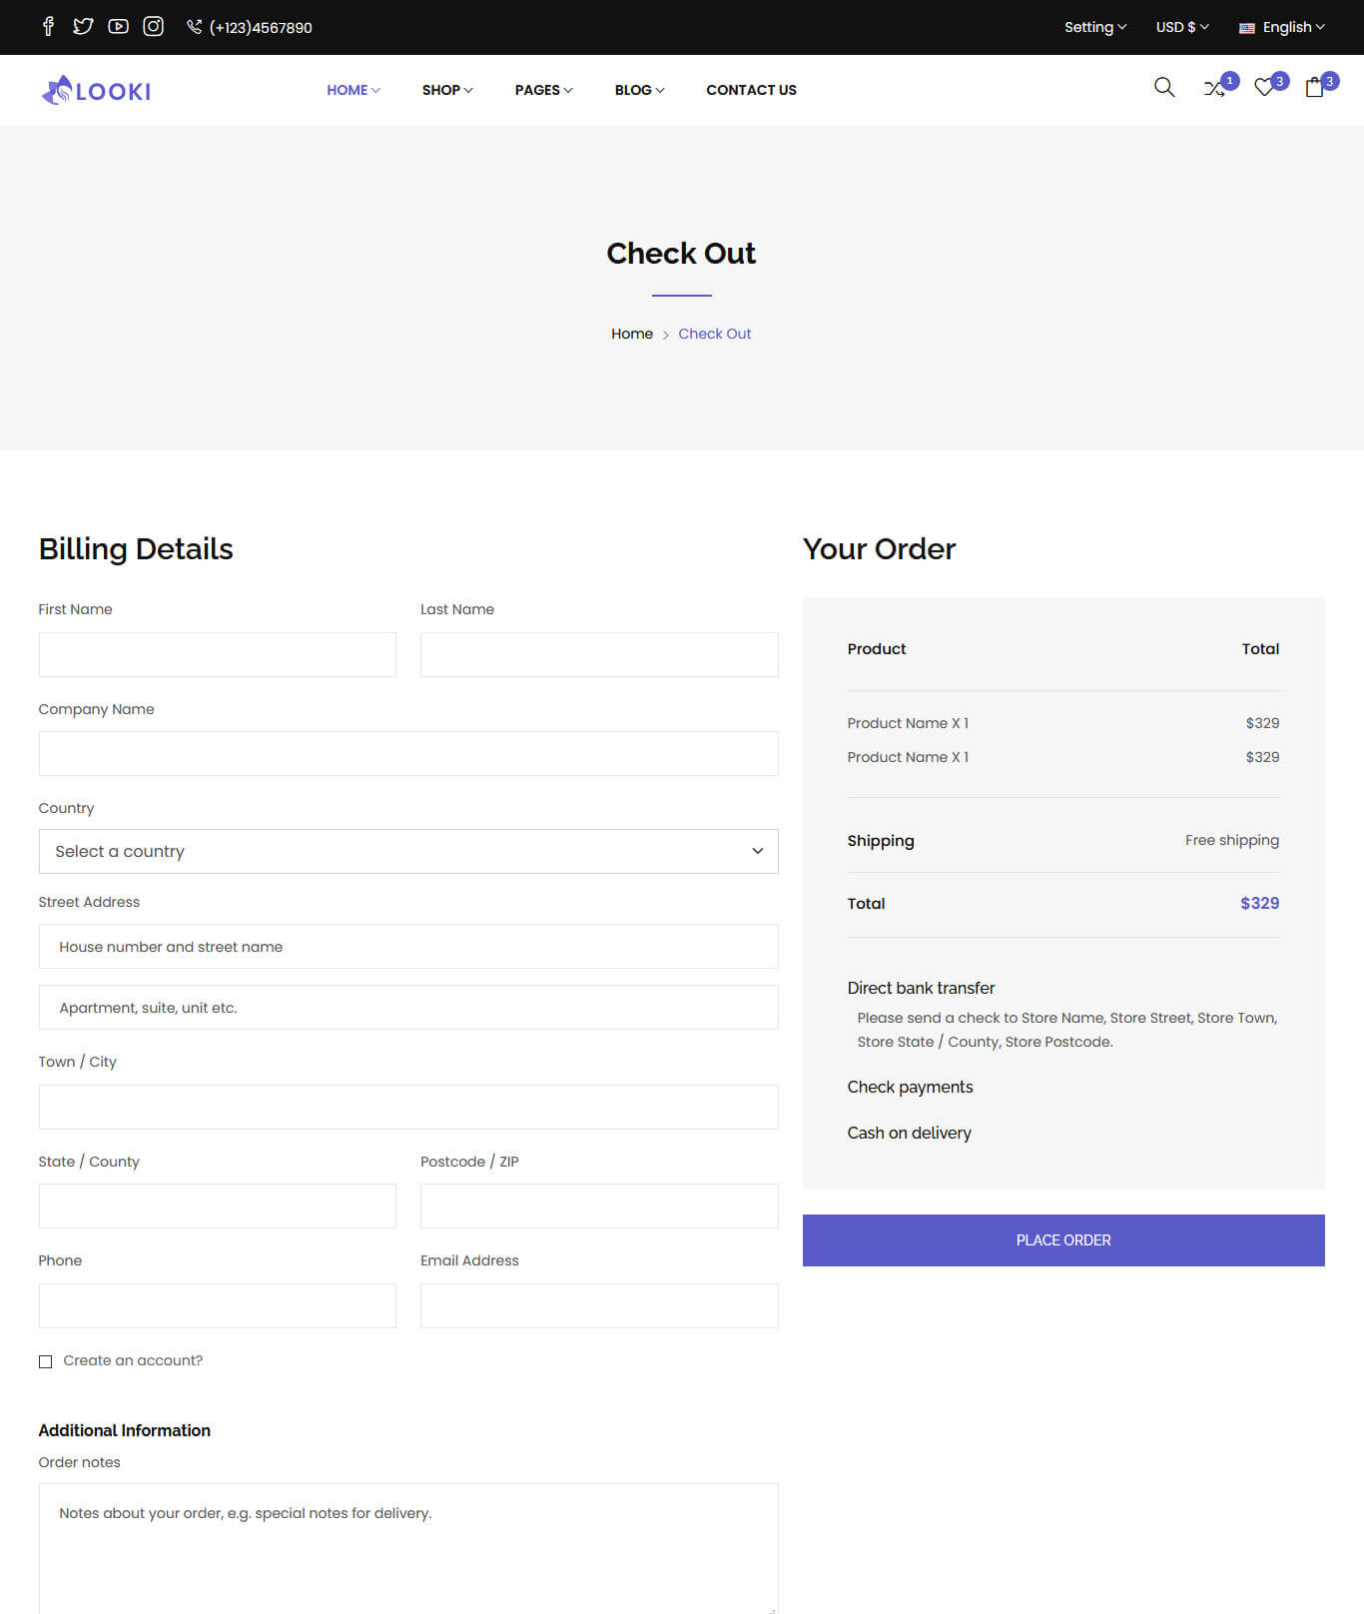The image size is (1364, 1614).
Task: Expand the Select a country dropdown
Action: (407, 851)
